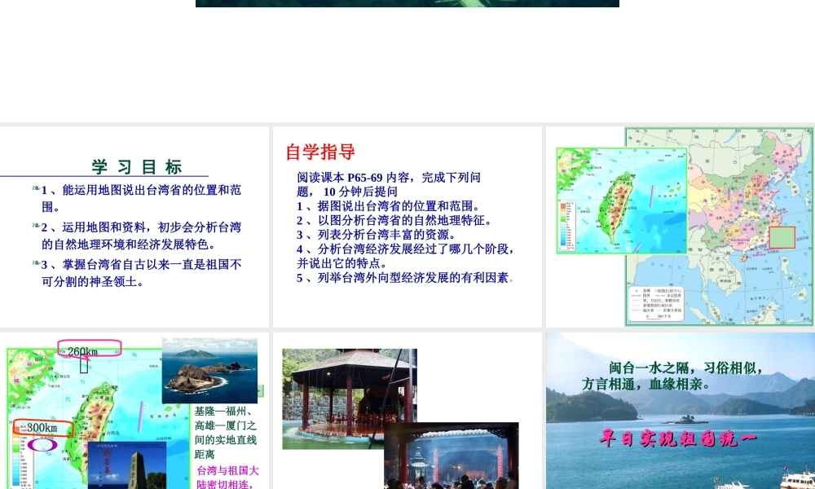Select the large slide image at top
Image resolution: width=815 pixels, height=489 pixels.
click(407, 3)
